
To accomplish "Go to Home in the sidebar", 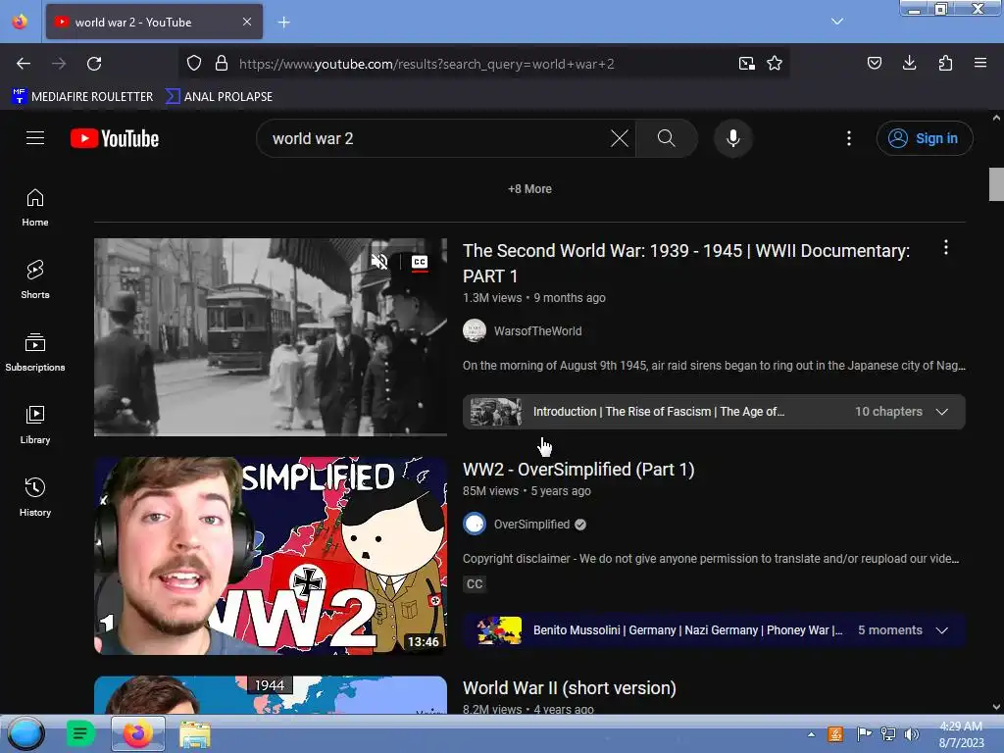I will tap(35, 208).
